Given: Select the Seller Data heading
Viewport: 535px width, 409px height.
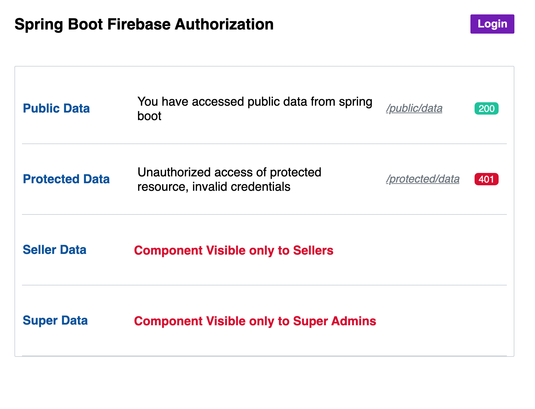Looking at the screenshot, I should coord(55,250).
